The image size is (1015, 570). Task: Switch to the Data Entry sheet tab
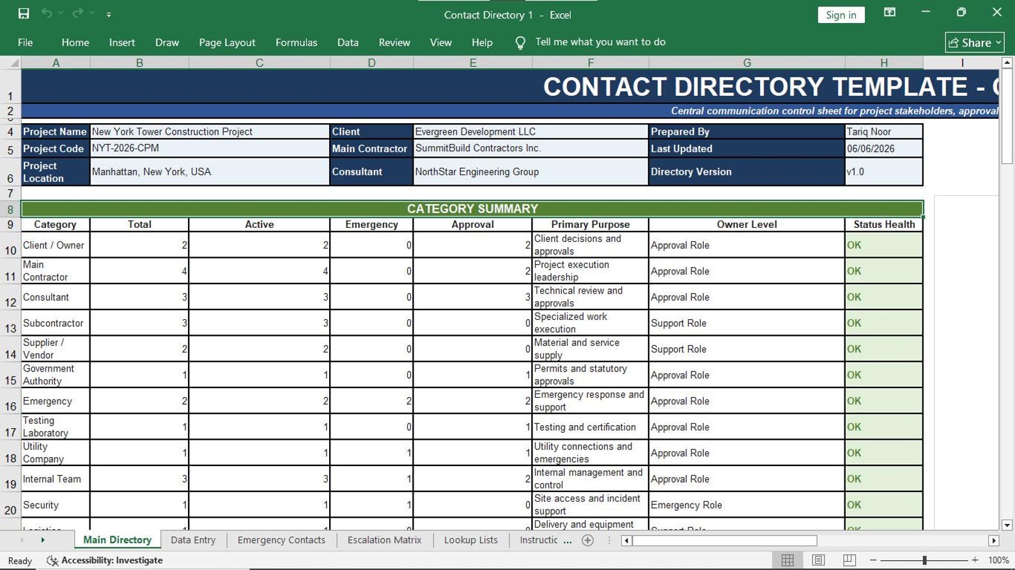[193, 540]
